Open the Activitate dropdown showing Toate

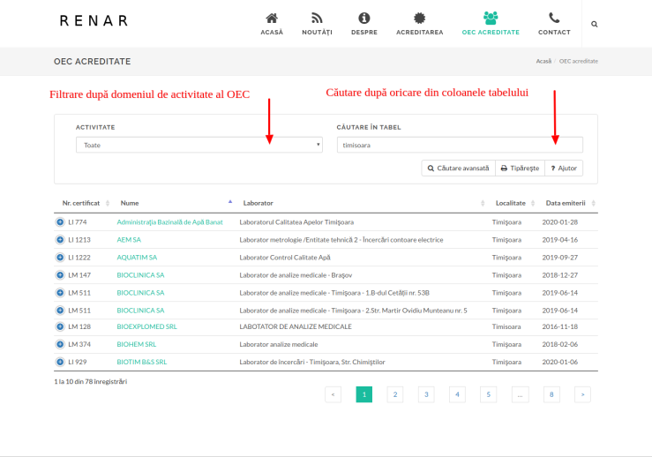199,145
